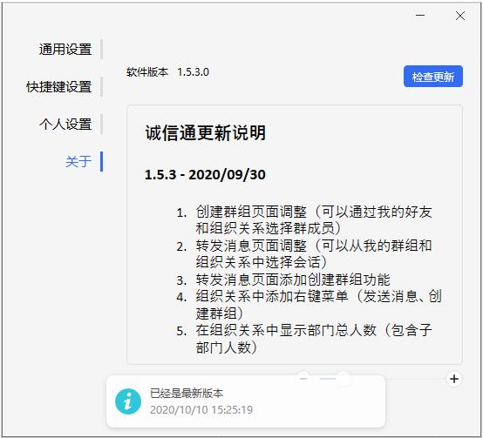Minimize the settings window
This screenshot has height=438, width=483.
[x=420, y=16]
